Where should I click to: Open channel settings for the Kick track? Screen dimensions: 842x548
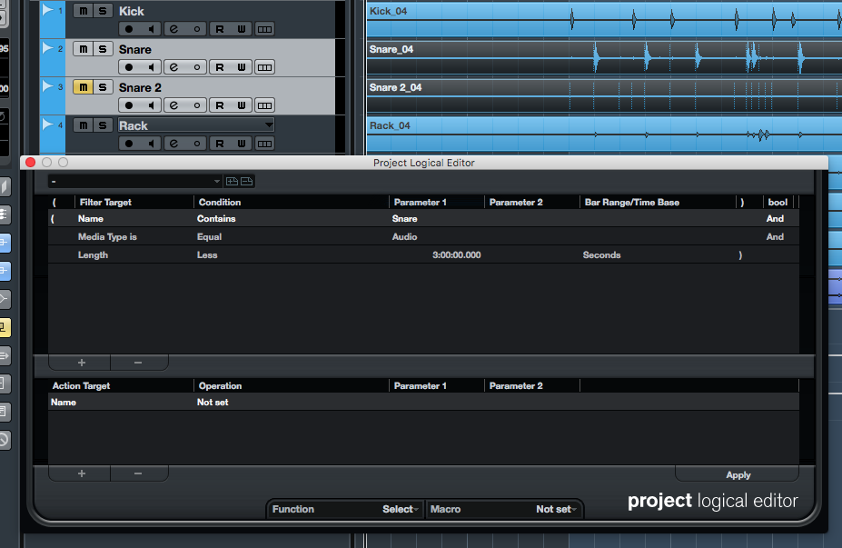173,29
